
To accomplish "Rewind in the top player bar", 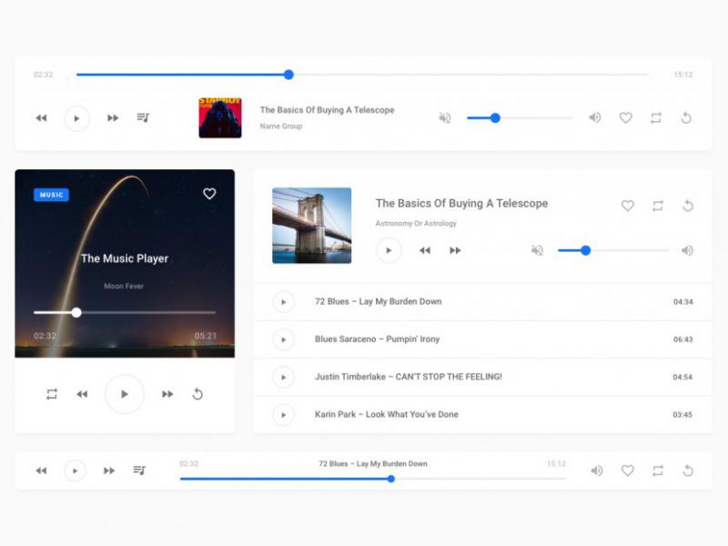I will (x=41, y=118).
